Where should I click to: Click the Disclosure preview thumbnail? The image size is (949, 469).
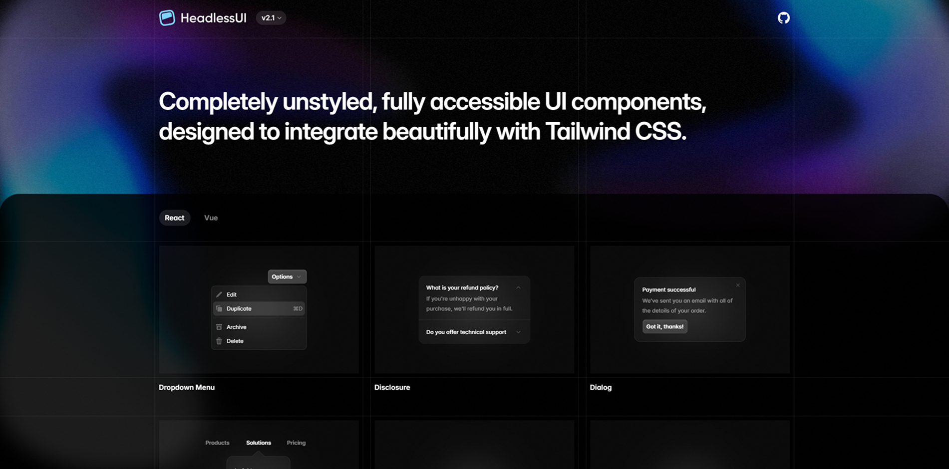[x=474, y=309]
